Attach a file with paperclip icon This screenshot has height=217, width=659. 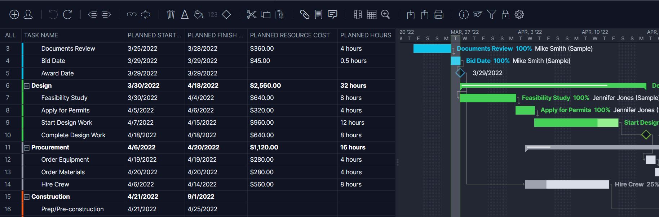(305, 14)
